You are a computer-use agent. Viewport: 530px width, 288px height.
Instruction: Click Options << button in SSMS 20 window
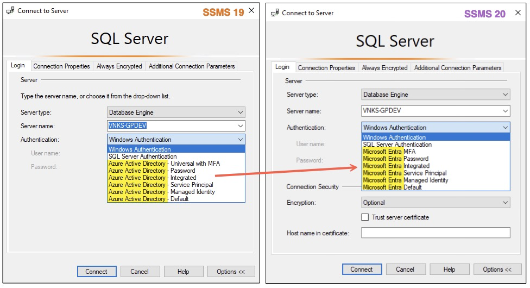coord(497,270)
